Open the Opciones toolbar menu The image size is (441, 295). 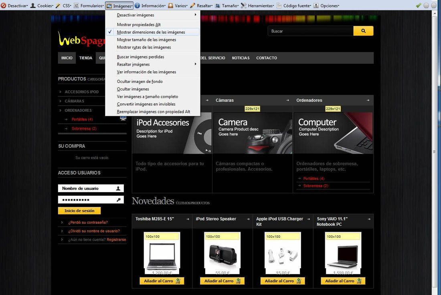[326, 6]
